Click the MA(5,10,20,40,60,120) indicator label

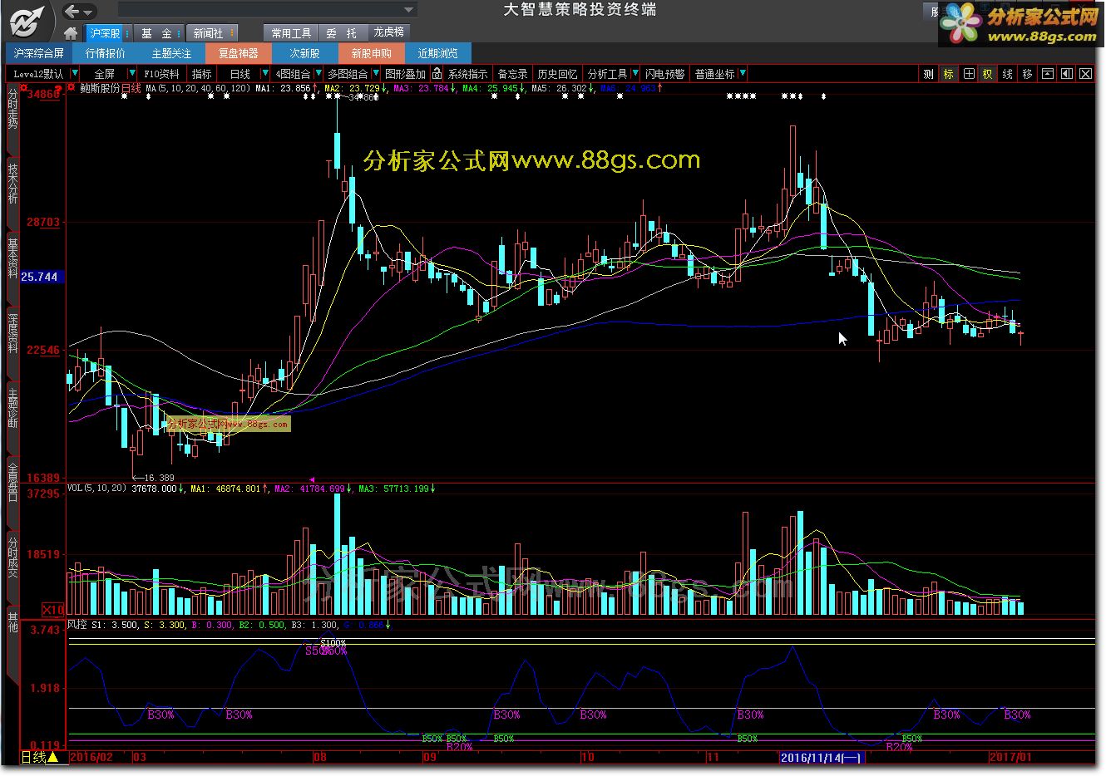(198, 87)
